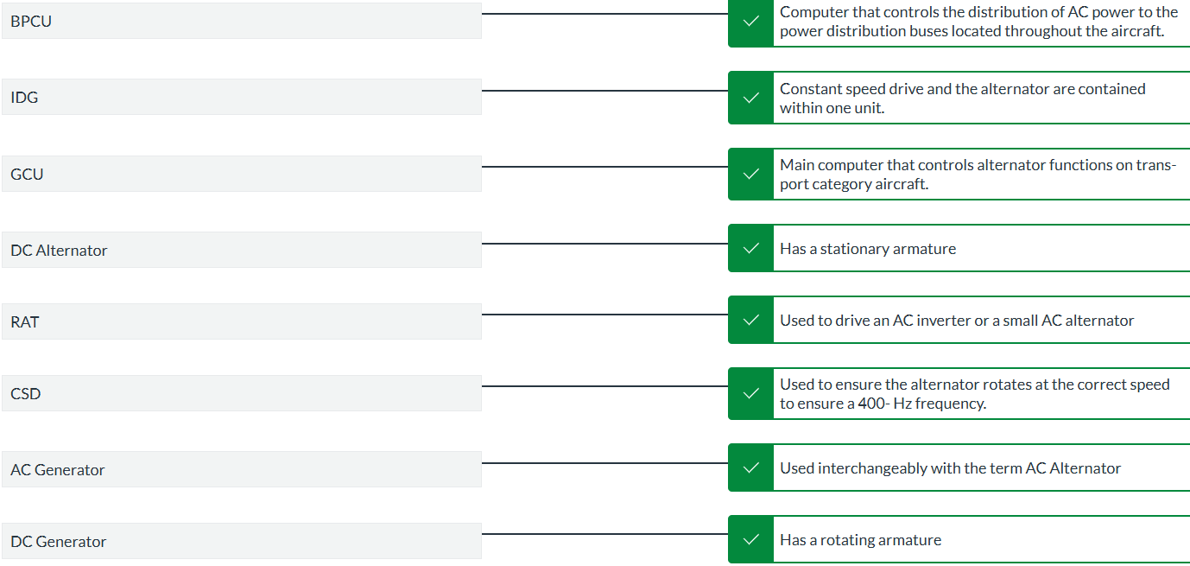Choose the CSD term box

[242, 393]
